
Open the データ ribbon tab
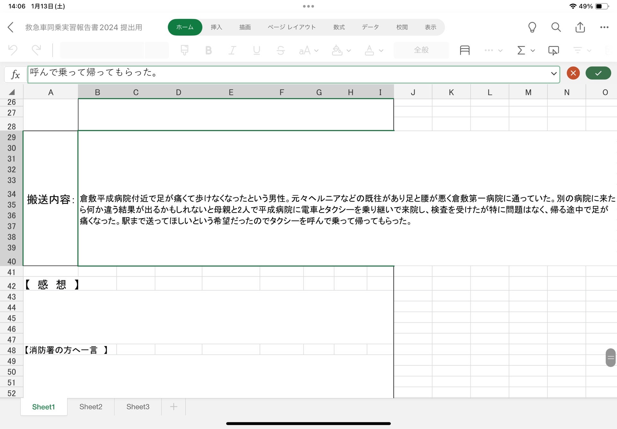point(370,27)
